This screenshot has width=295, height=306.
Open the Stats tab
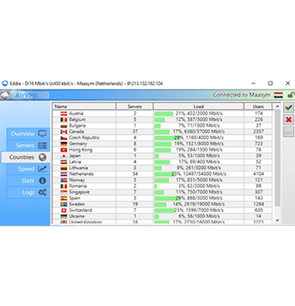tap(28, 181)
